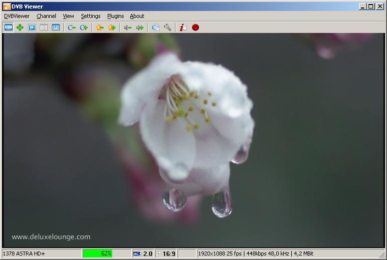Screen dimensions: 387x260
Task: Click the window resize grip corner
Action: (x=382, y=255)
